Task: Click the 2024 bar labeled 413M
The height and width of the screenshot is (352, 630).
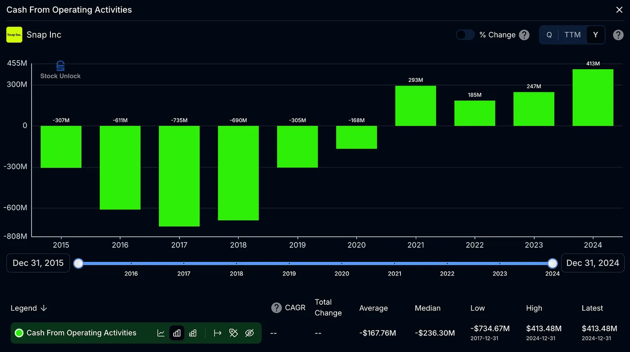Action: (x=593, y=97)
